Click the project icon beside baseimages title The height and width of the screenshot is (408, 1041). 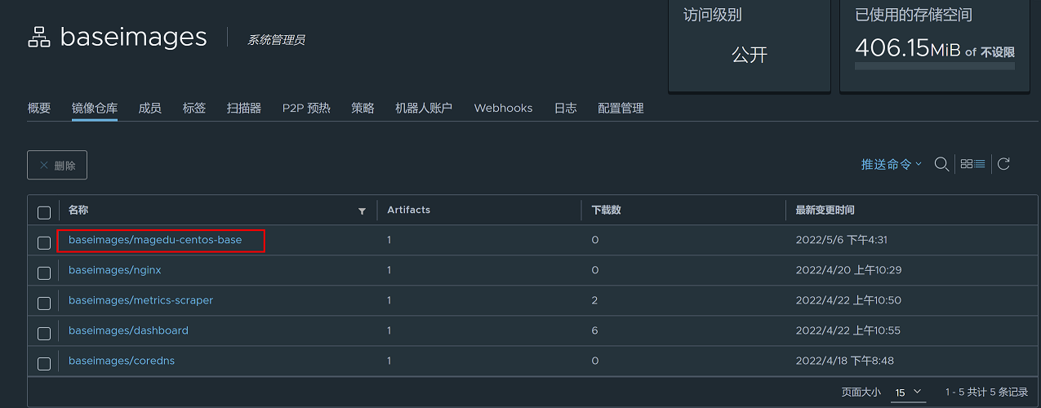[39, 38]
